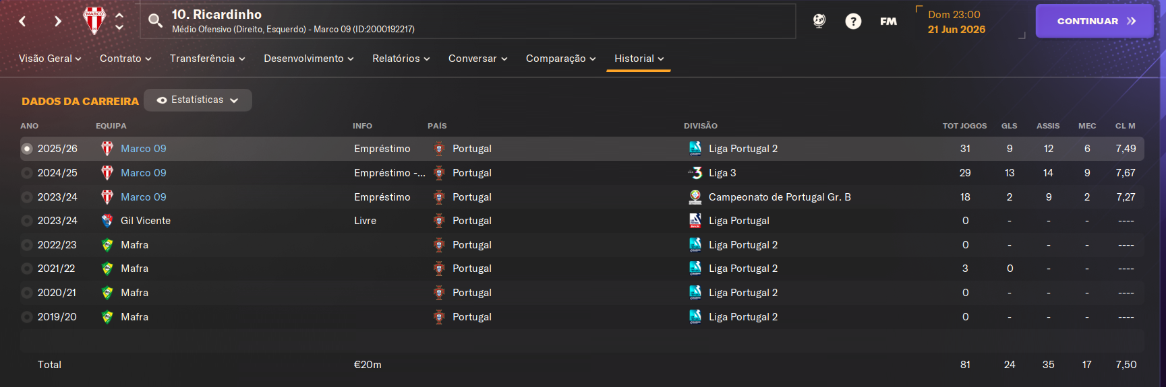The height and width of the screenshot is (387, 1166).
Task: Click Mafra badge in 2020/21 row
Action: pyautogui.click(x=107, y=293)
